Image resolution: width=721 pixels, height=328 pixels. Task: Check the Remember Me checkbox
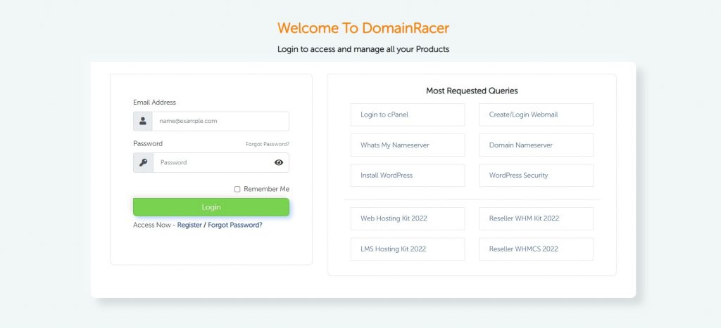(x=237, y=189)
